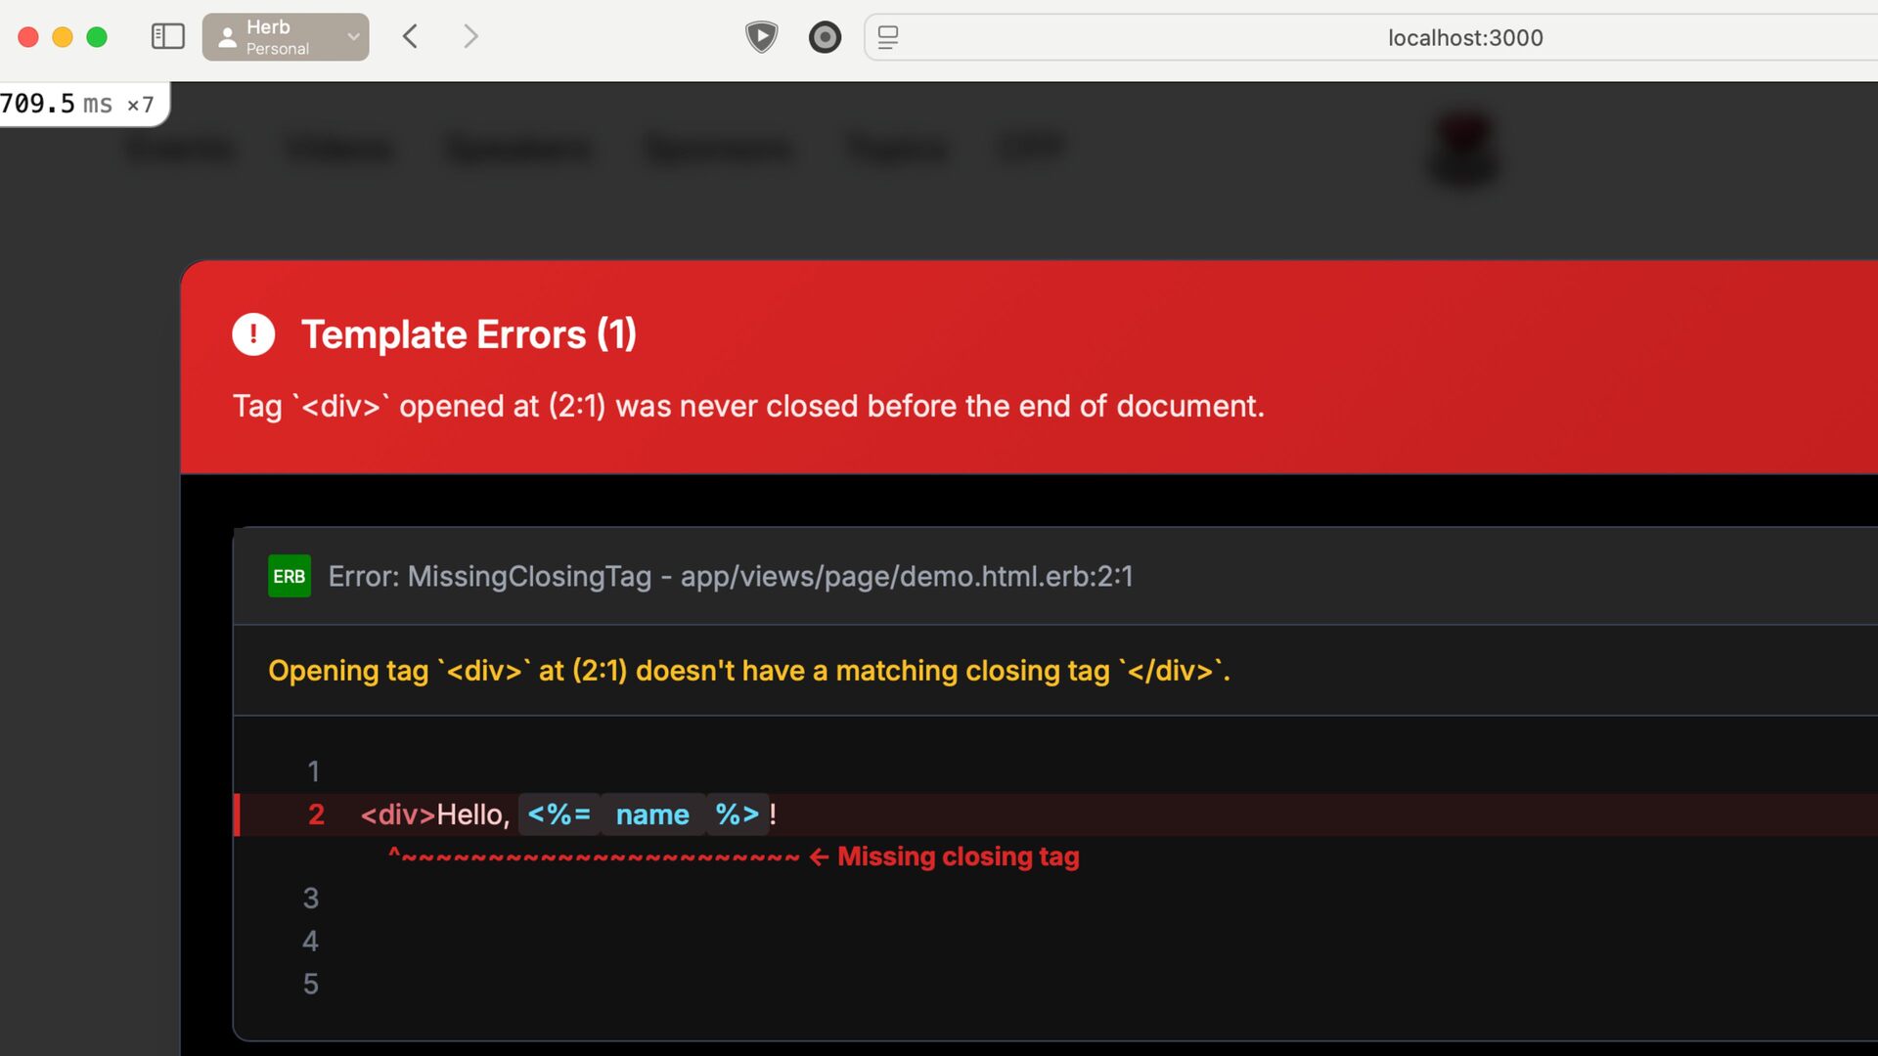Go forward with the forward arrow

pos(470,37)
